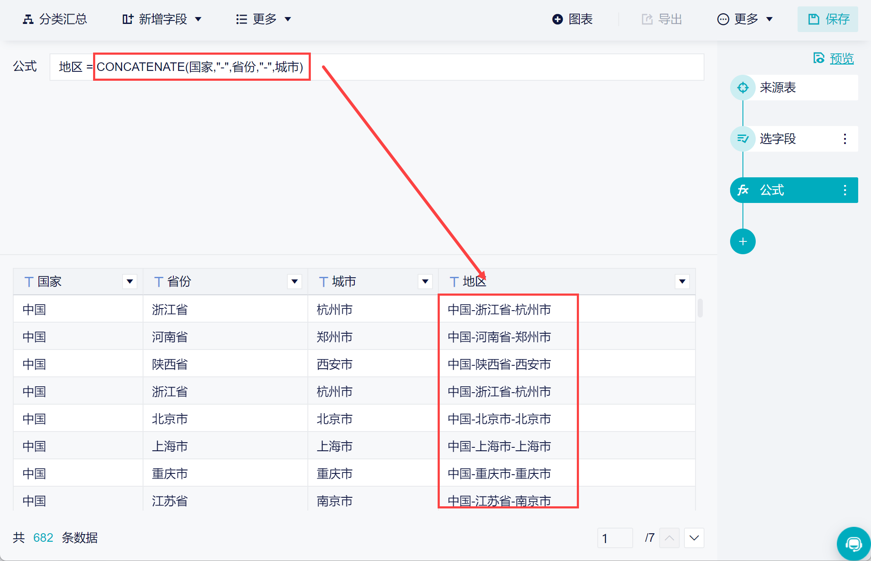Screen dimensions: 871x561
Task: Click the page number input box
Action: [x=615, y=538]
